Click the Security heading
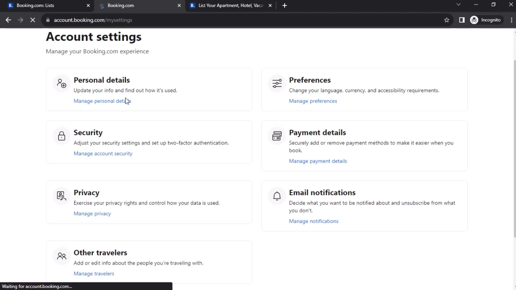516x290 pixels. pos(88,133)
